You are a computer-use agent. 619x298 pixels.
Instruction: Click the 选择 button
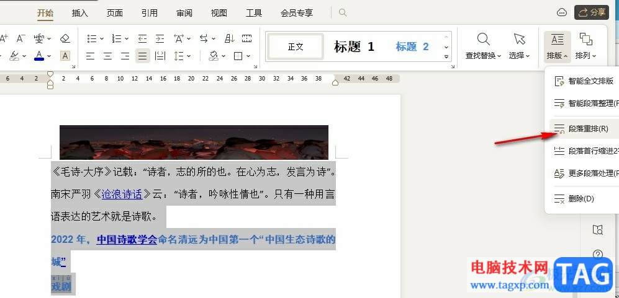[519, 46]
